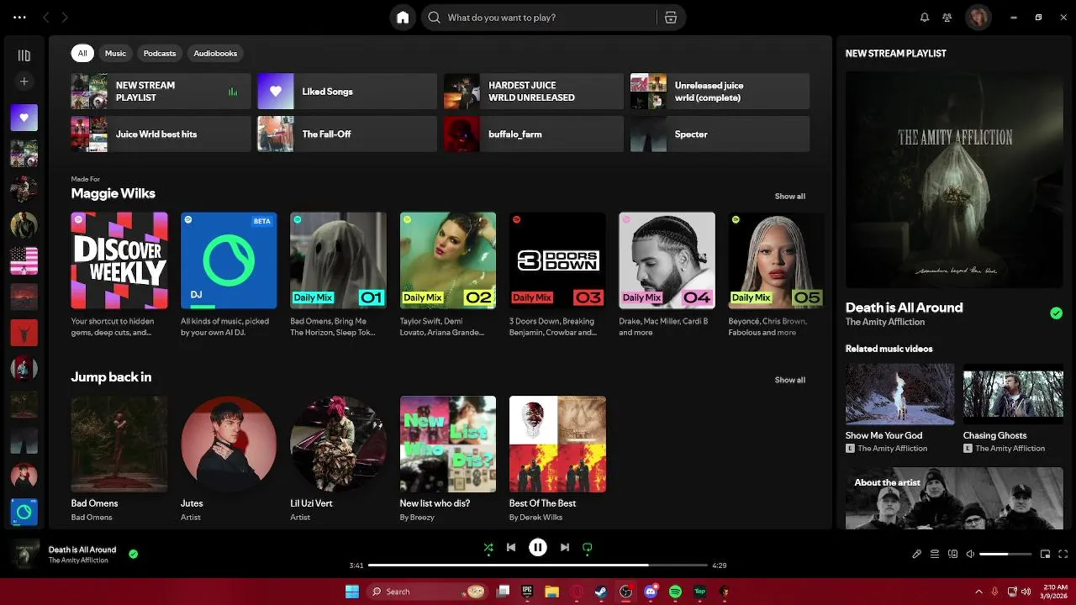Open the user profile avatar menu
The image size is (1076, 605).
(978, 18)
